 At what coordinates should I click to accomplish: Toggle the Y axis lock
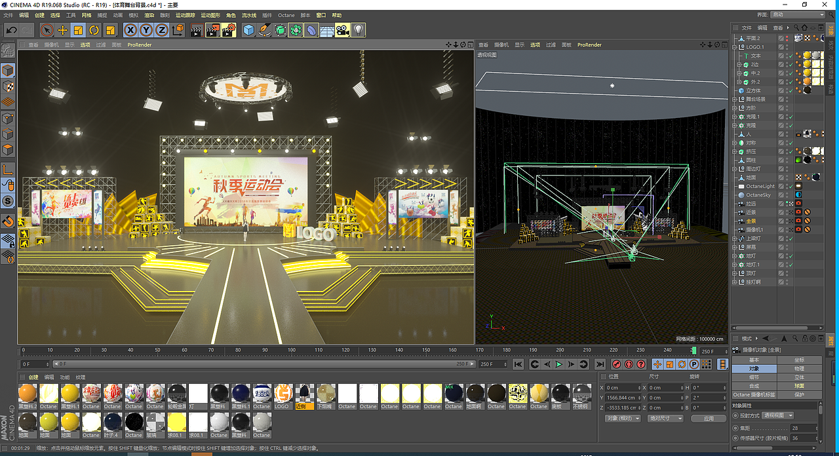(146, 29)
